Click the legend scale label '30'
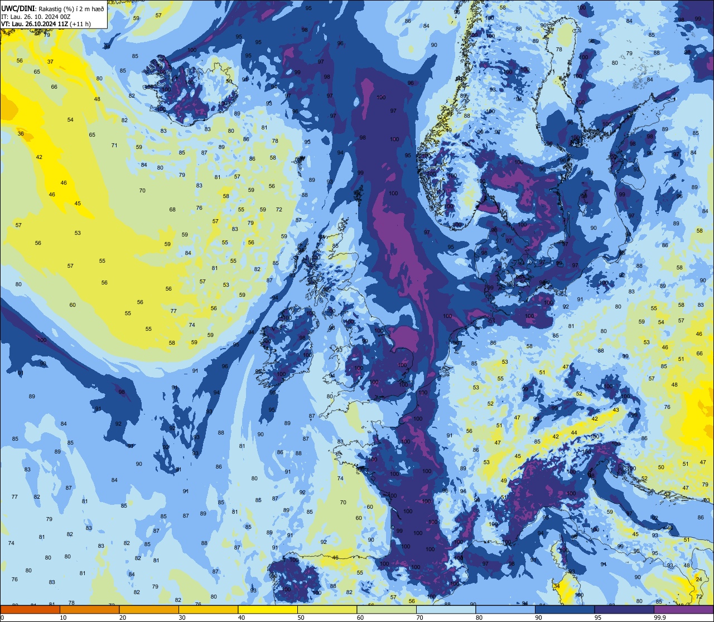Screen dimensions: 714x622 pyautogui.click(x=182, y=618)
